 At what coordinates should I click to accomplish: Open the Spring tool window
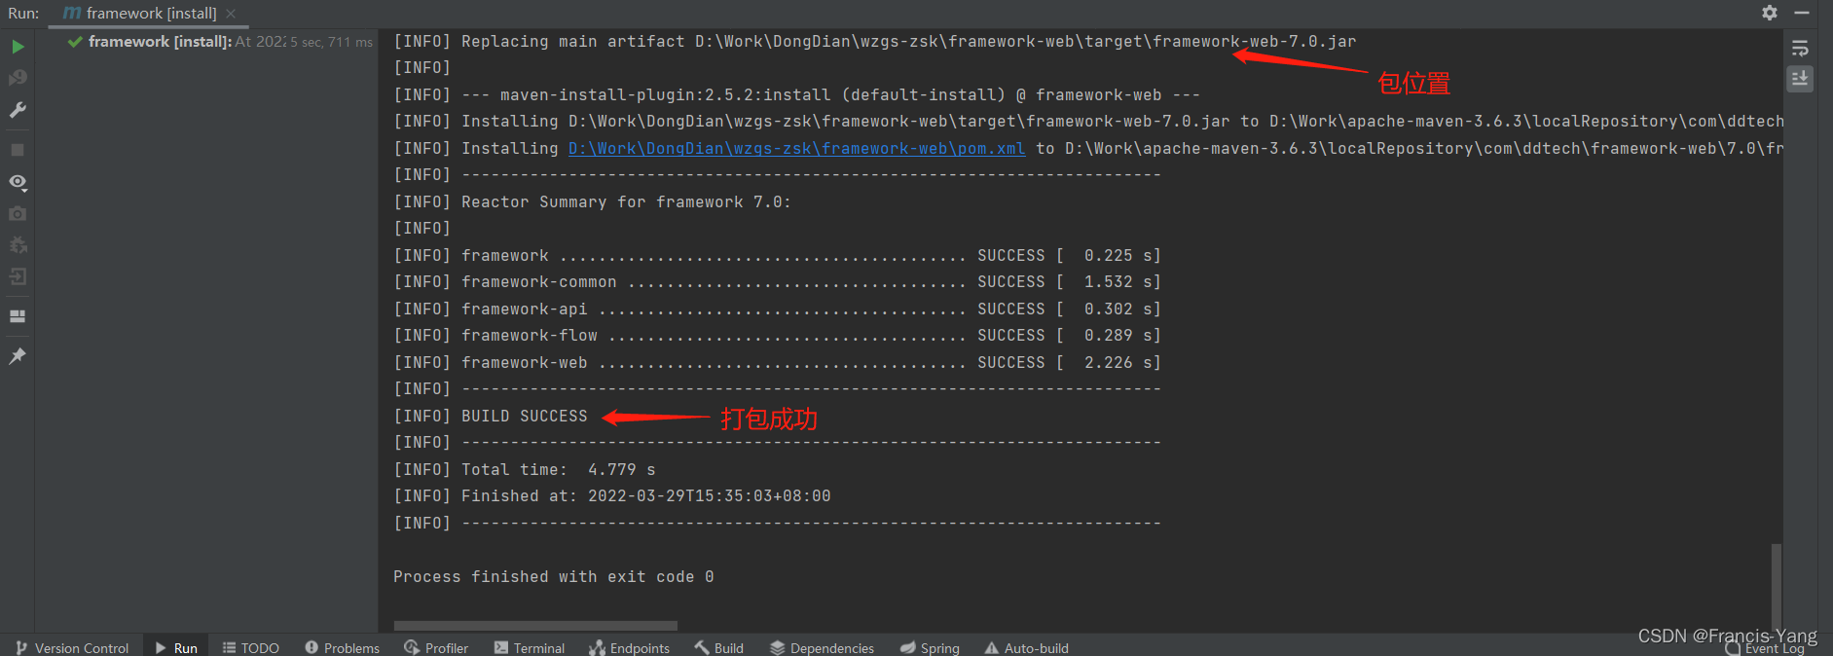coord(930,647)
